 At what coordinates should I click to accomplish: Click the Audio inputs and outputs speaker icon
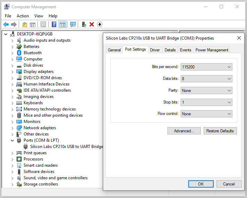point(19,40)
